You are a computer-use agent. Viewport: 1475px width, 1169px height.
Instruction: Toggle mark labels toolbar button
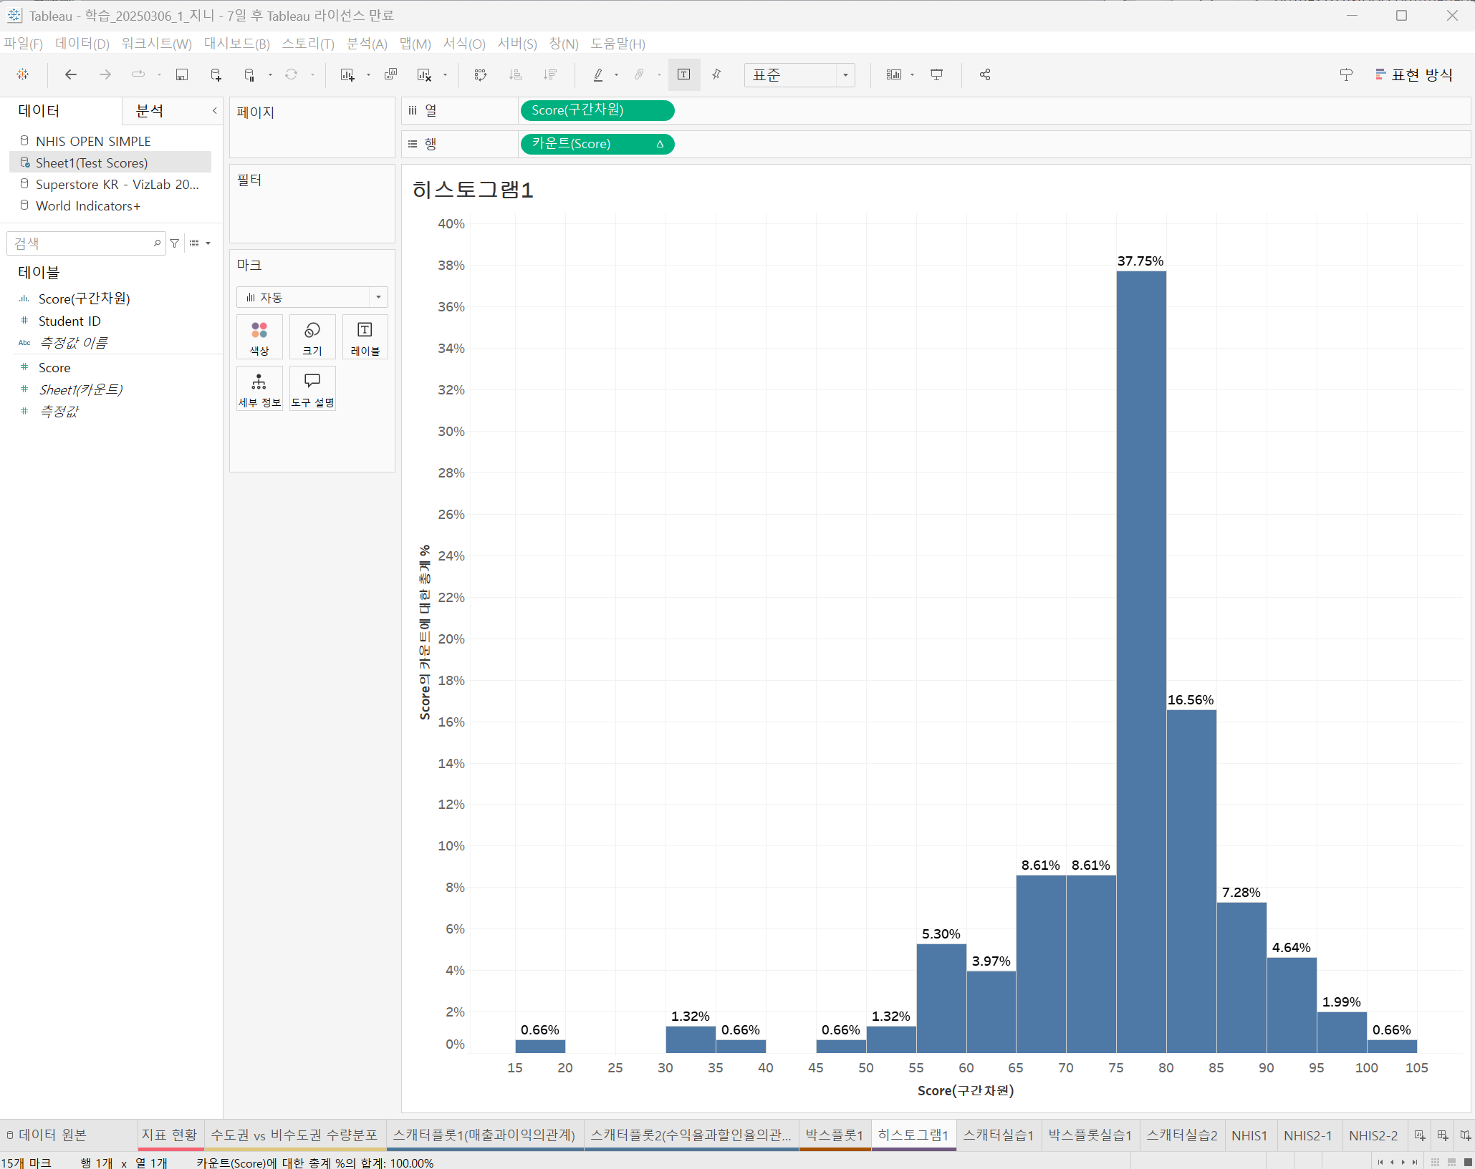coord(684,74)
